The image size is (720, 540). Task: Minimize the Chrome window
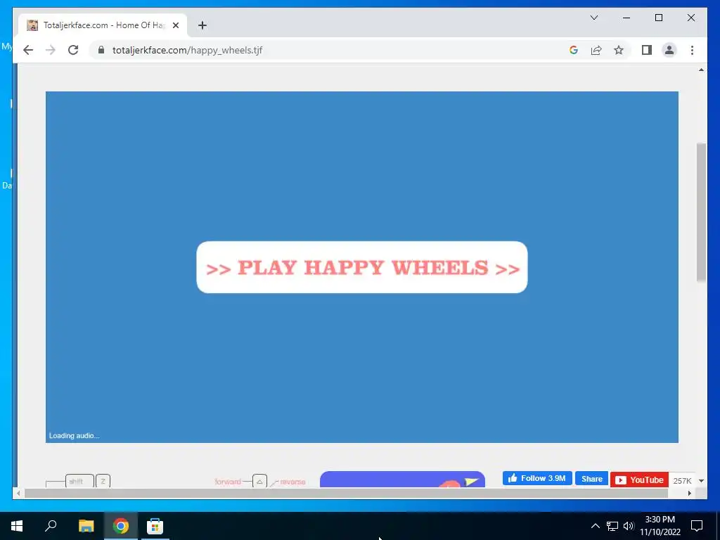click(626, 18)
